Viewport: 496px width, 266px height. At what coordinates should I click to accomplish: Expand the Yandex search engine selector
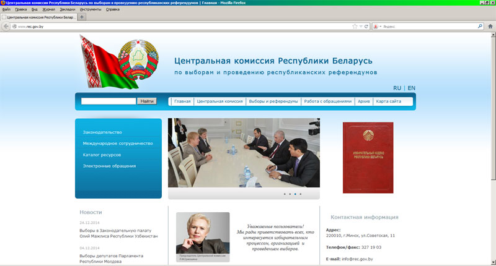tap(381, 27)
